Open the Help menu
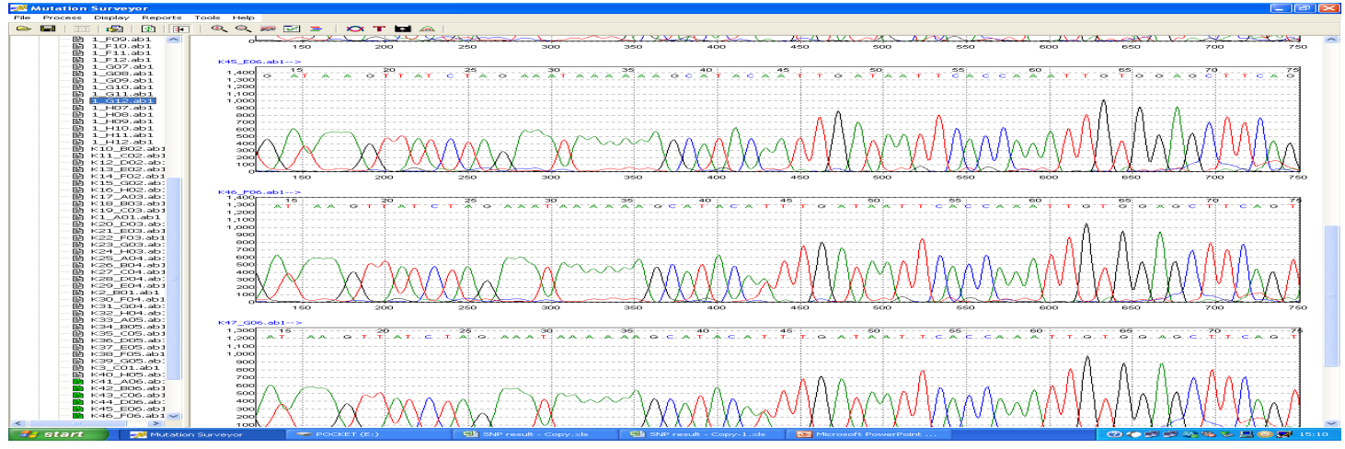Image resolution: width=1345 pixels, height=449 pixels. coord(243,17)
